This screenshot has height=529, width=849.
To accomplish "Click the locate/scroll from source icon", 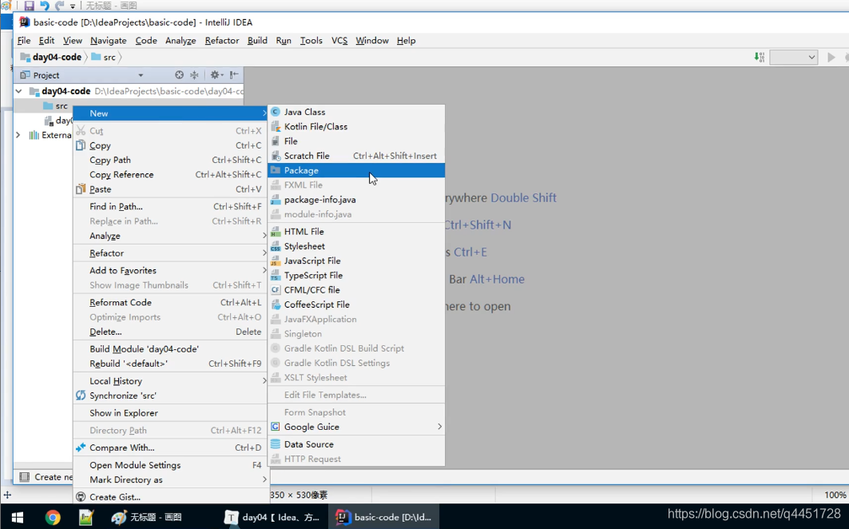I will [x=179, y=75].
